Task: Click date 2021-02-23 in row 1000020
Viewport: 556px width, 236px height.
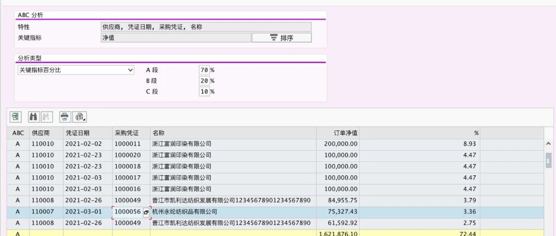Action: 88,155
